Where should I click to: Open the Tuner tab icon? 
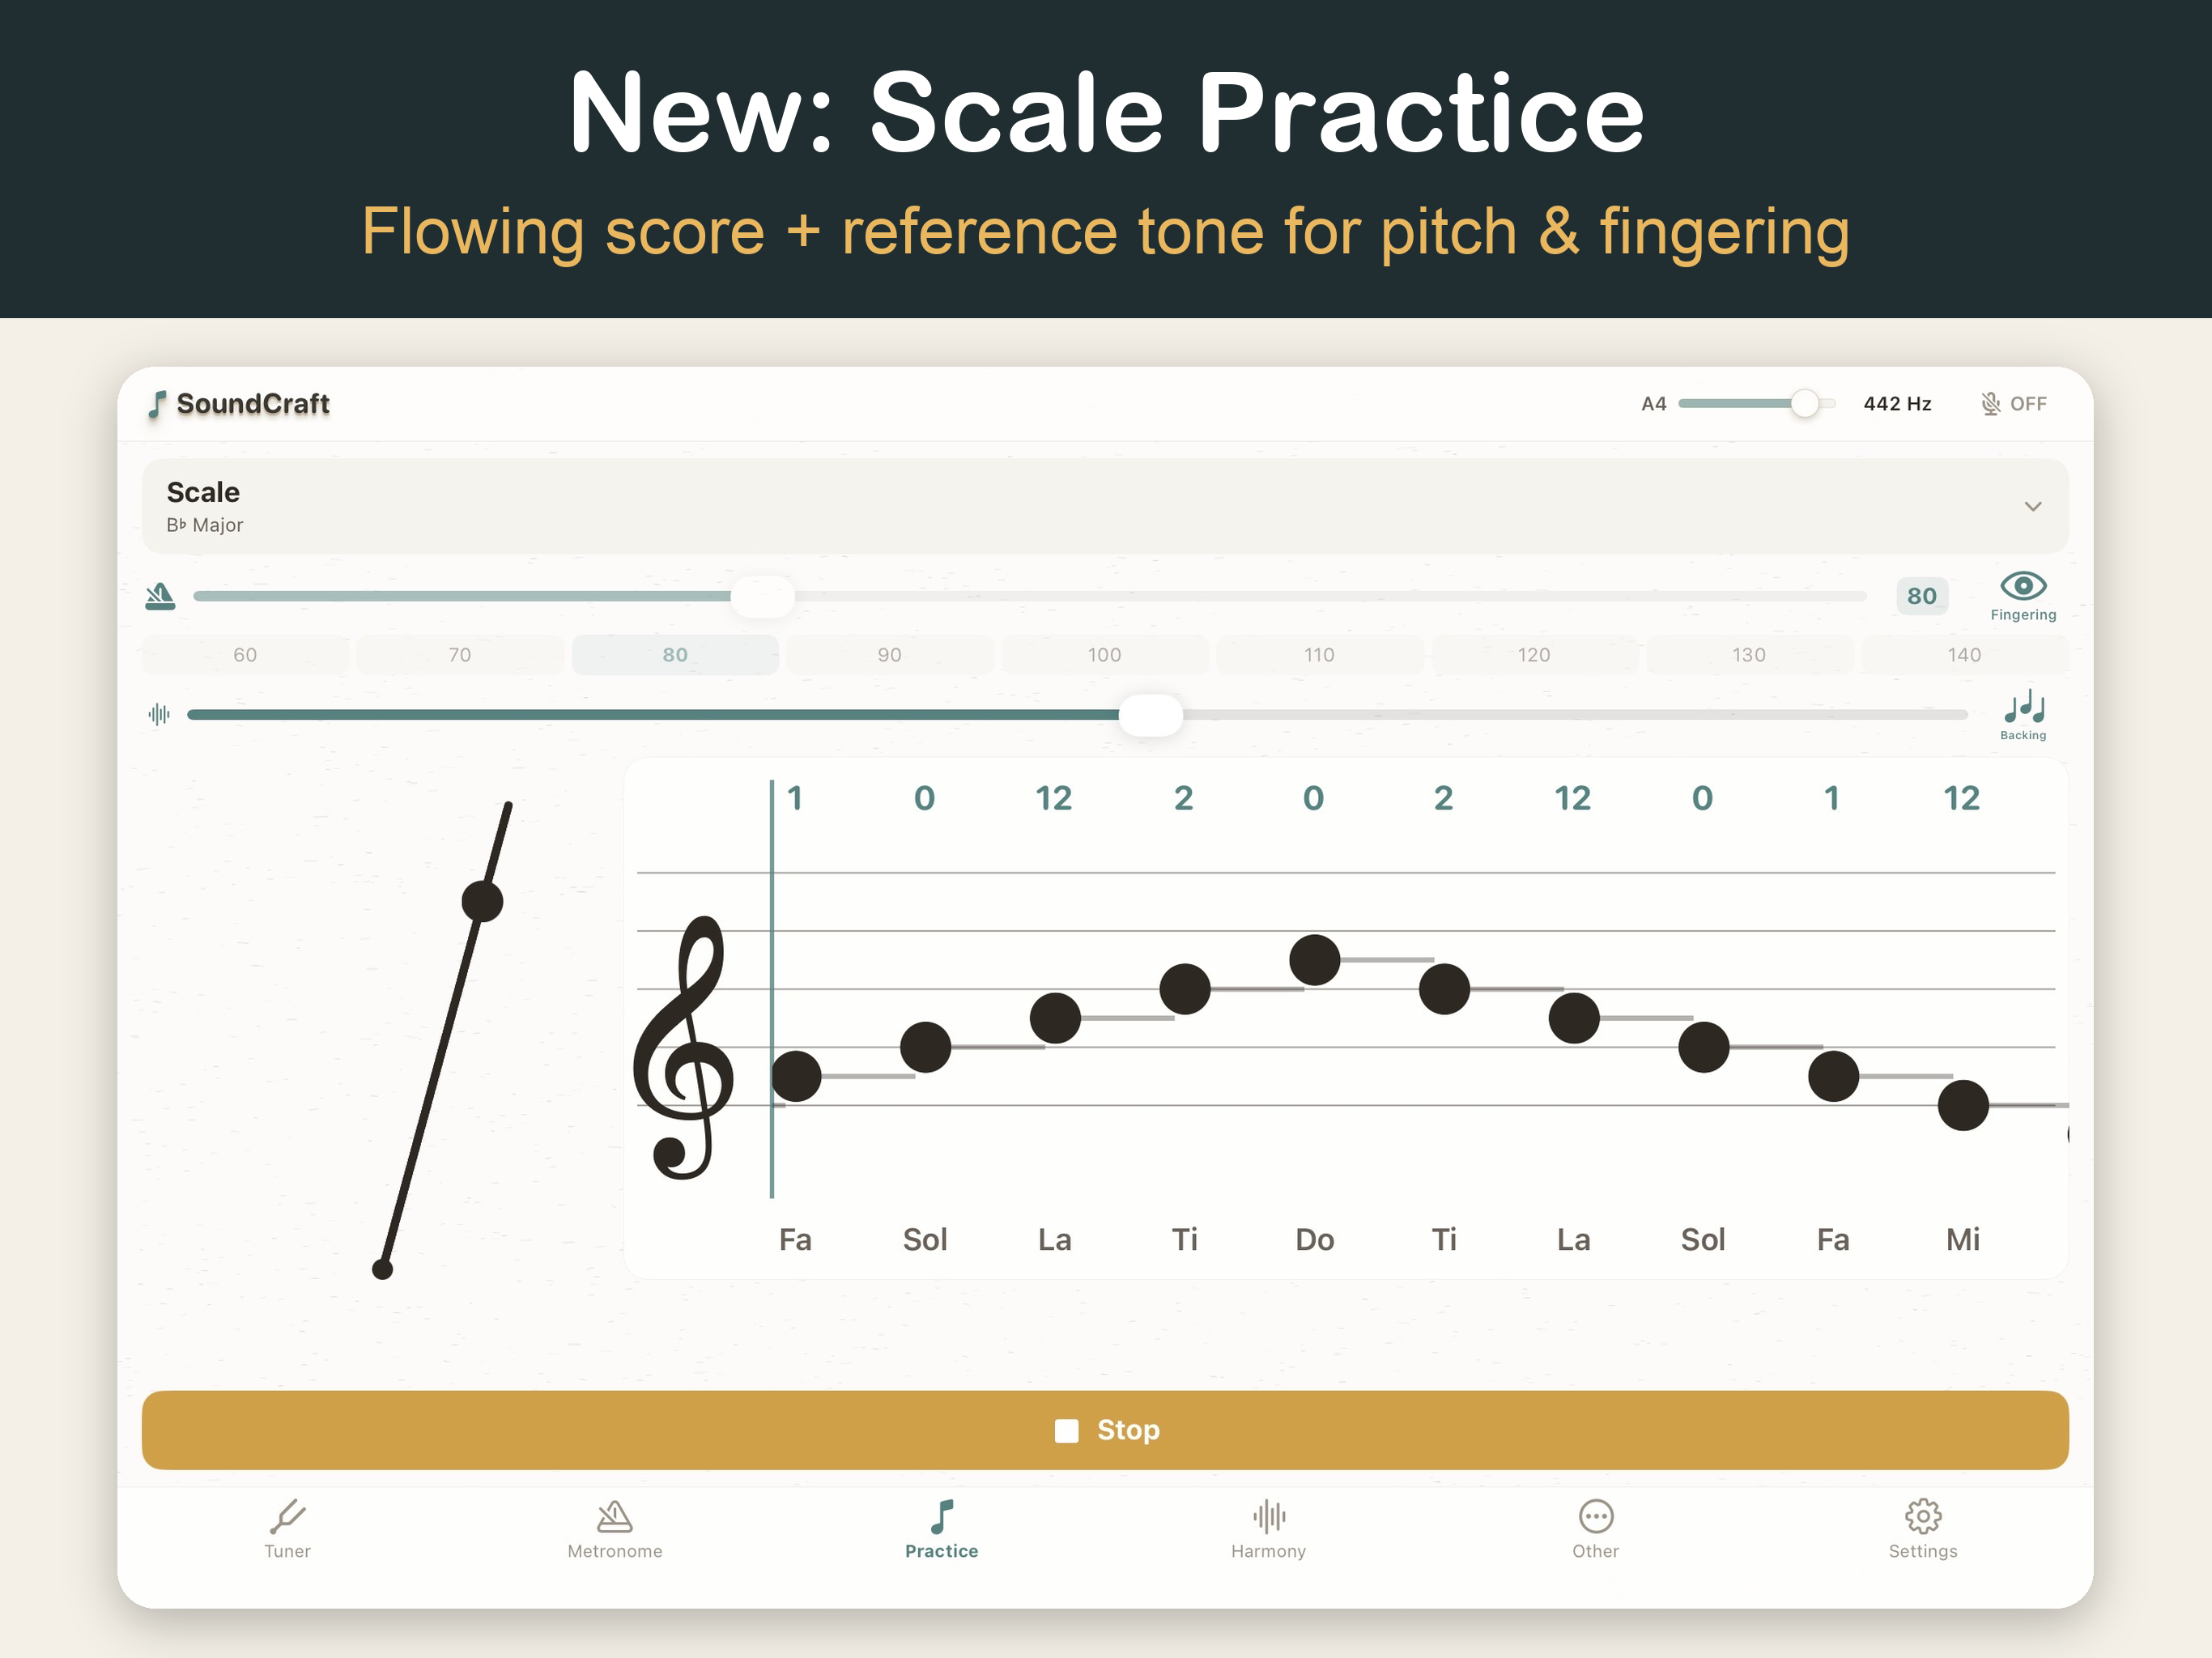click(x=287, y=1516)
